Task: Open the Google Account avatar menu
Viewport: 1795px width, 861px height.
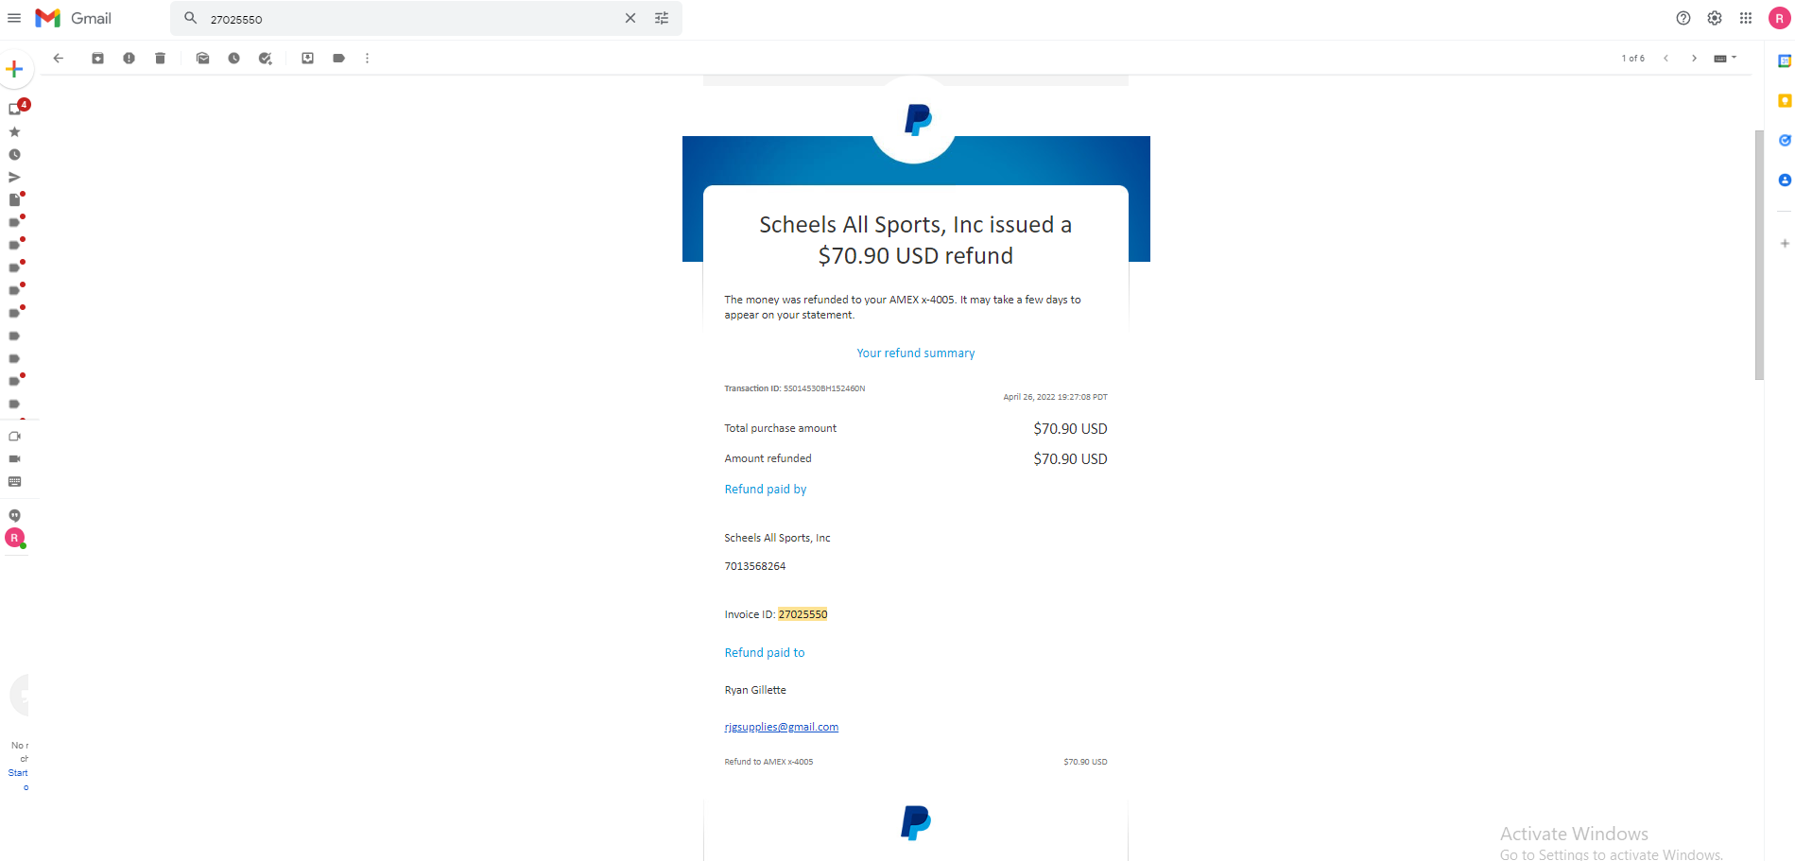Action: click(1779, 18)
